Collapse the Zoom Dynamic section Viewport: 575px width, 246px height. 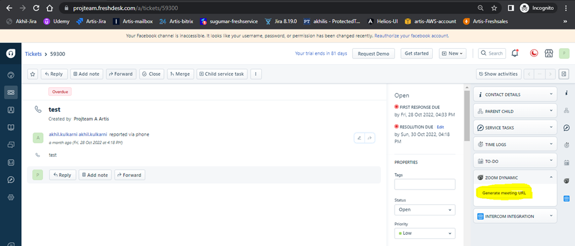pos(515,178)
